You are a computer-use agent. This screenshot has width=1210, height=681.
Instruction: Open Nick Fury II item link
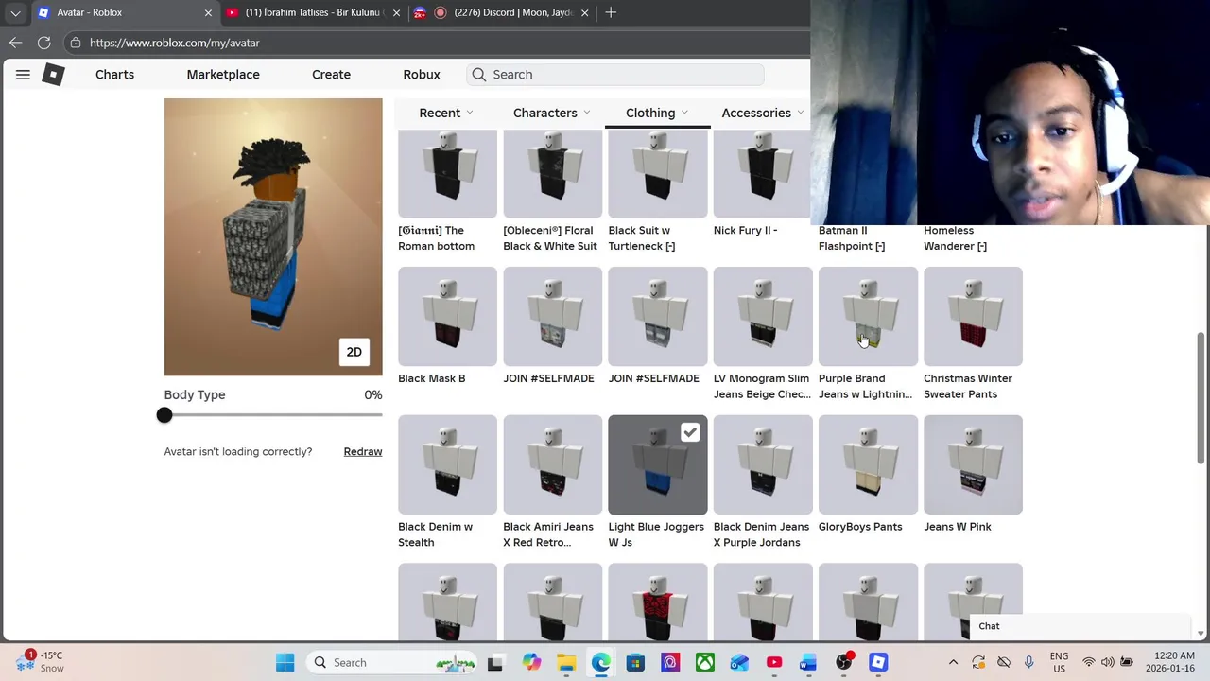pos(745,230)
